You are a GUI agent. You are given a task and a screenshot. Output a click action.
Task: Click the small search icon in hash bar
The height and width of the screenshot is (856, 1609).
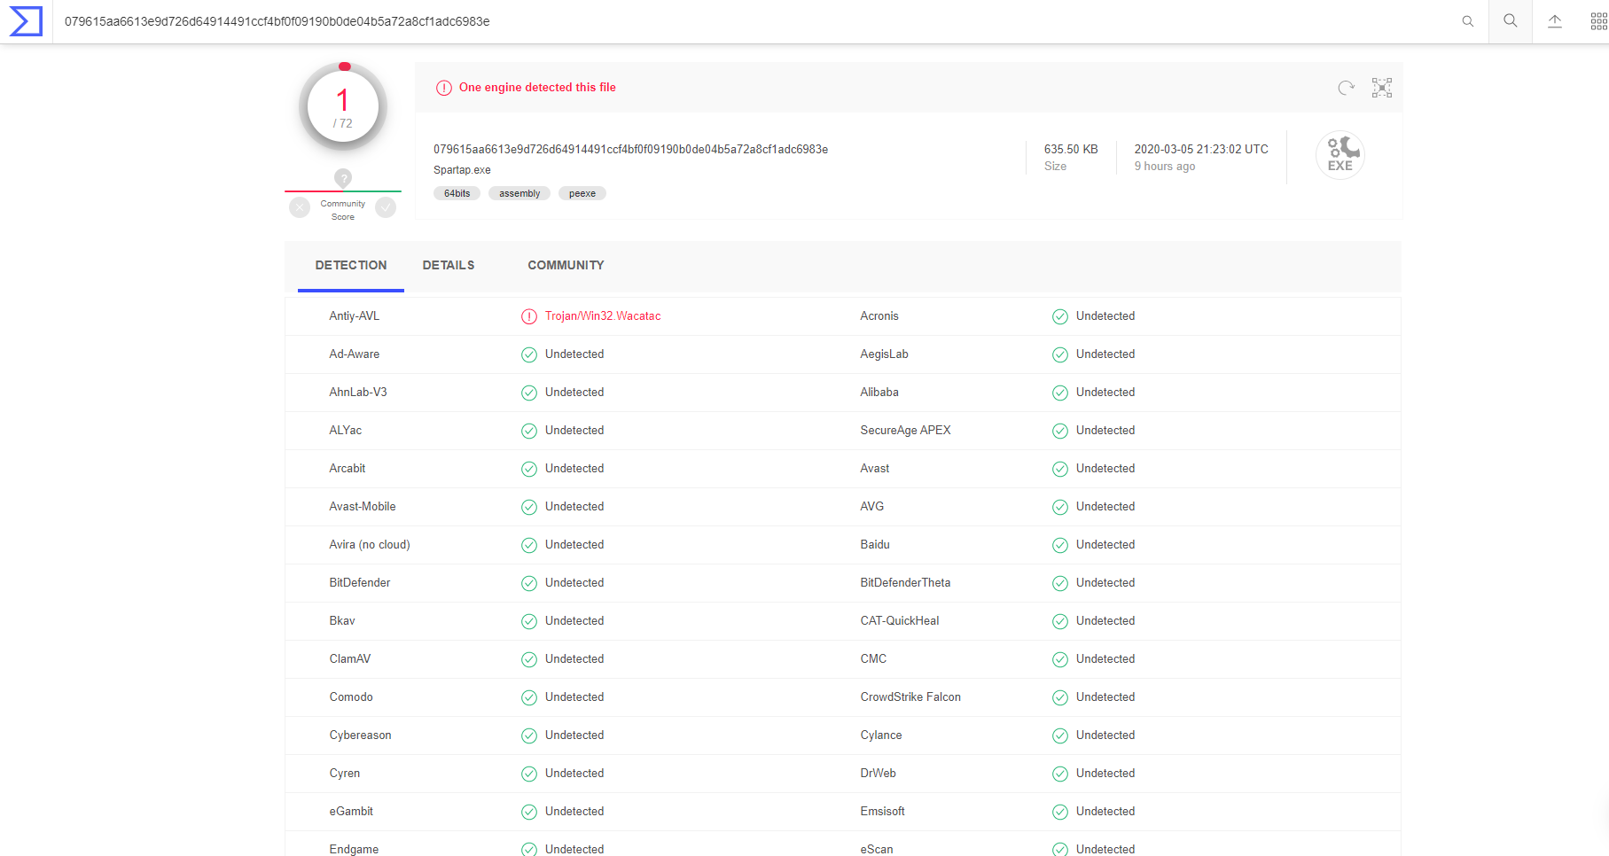click(1468, 21)
